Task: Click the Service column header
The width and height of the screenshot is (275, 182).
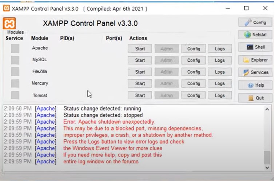Action: coord(14,38)
